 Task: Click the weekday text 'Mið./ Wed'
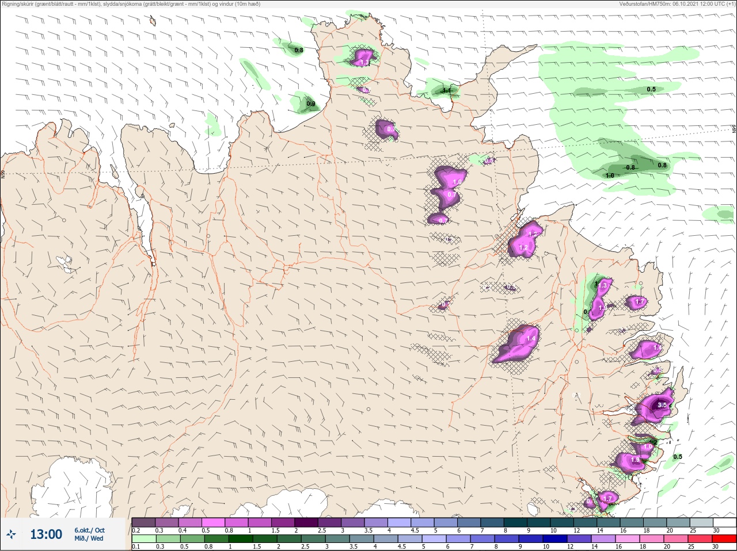tap(89, 538)
